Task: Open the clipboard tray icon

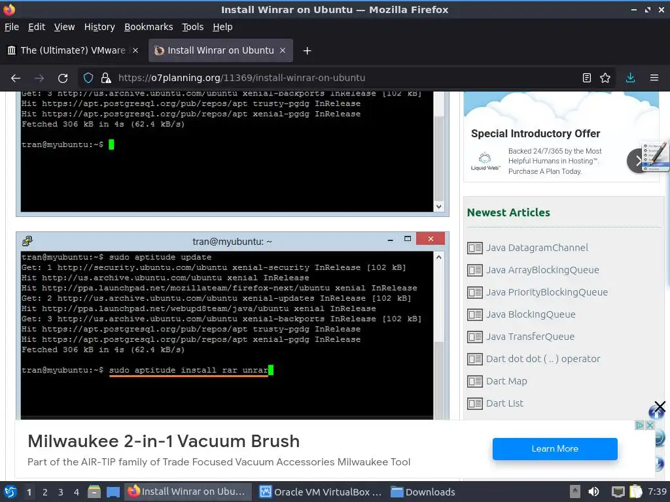Action: coord(636,492)
